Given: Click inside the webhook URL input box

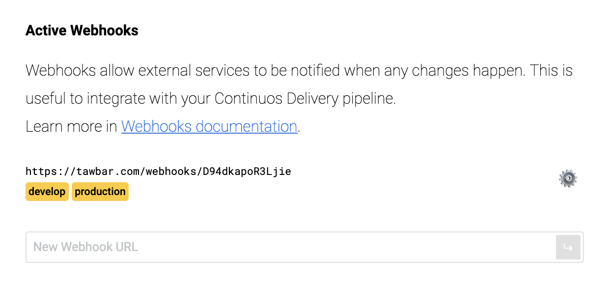Looking at the screenshot, I should [x=290, y=247].
